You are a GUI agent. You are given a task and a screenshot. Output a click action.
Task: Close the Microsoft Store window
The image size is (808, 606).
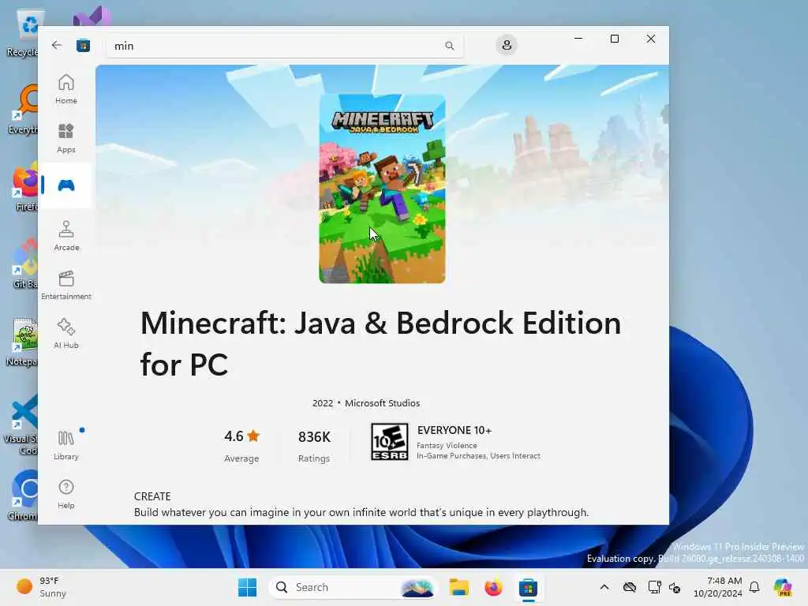(651, 39)
